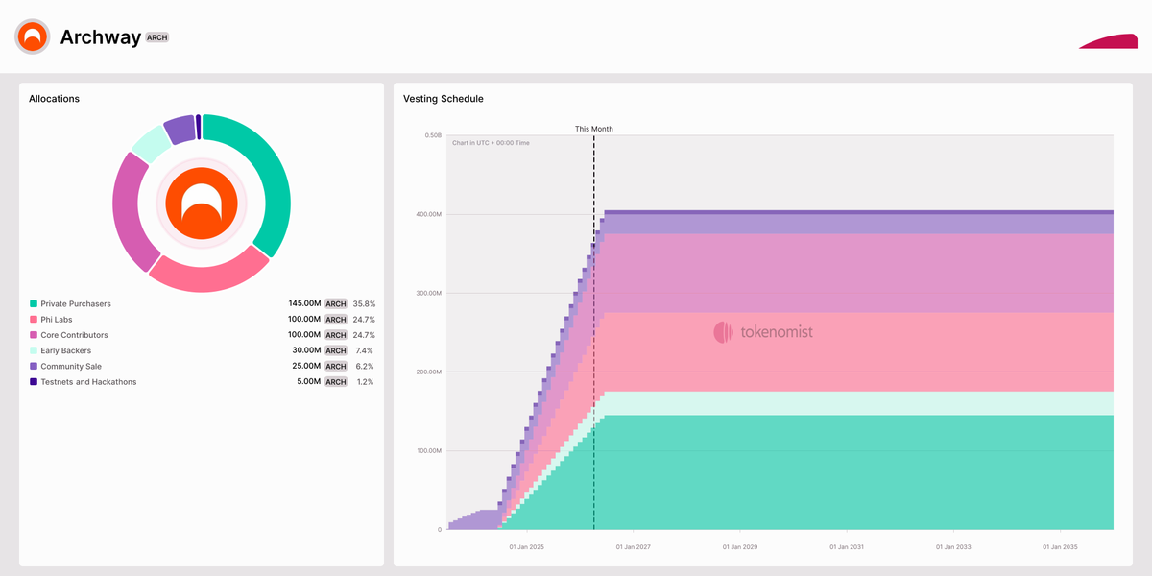Click the pink Phi Labs legend swatch
Image resolution: width=1152 pixels, height=576 pixels.
click(x=33, y=319)
